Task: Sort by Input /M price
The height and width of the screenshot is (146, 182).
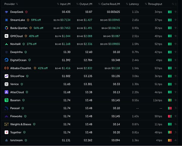Action: pyautogui.click(x=64, y=4)
